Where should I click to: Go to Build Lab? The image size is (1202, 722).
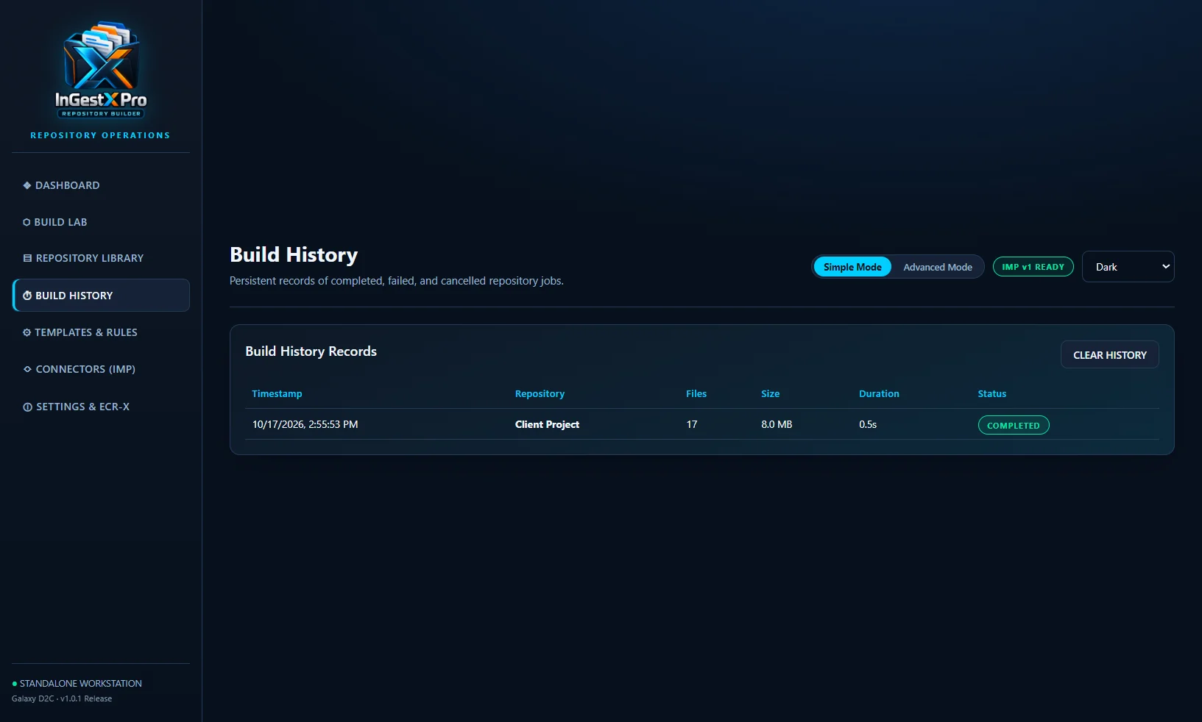[x=101, y=222]
